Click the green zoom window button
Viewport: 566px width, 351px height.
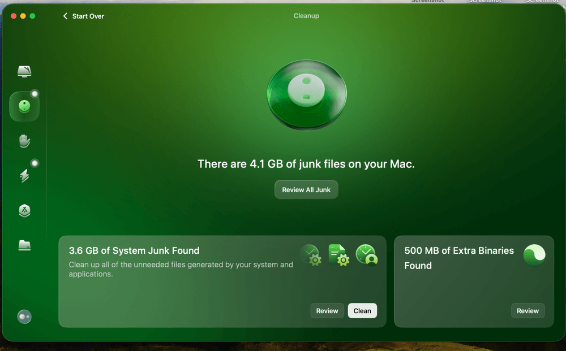click(x=32, y=16)
